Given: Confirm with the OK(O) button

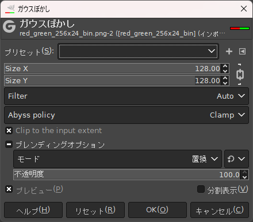Looking at the screenshot, I should 158,210.
